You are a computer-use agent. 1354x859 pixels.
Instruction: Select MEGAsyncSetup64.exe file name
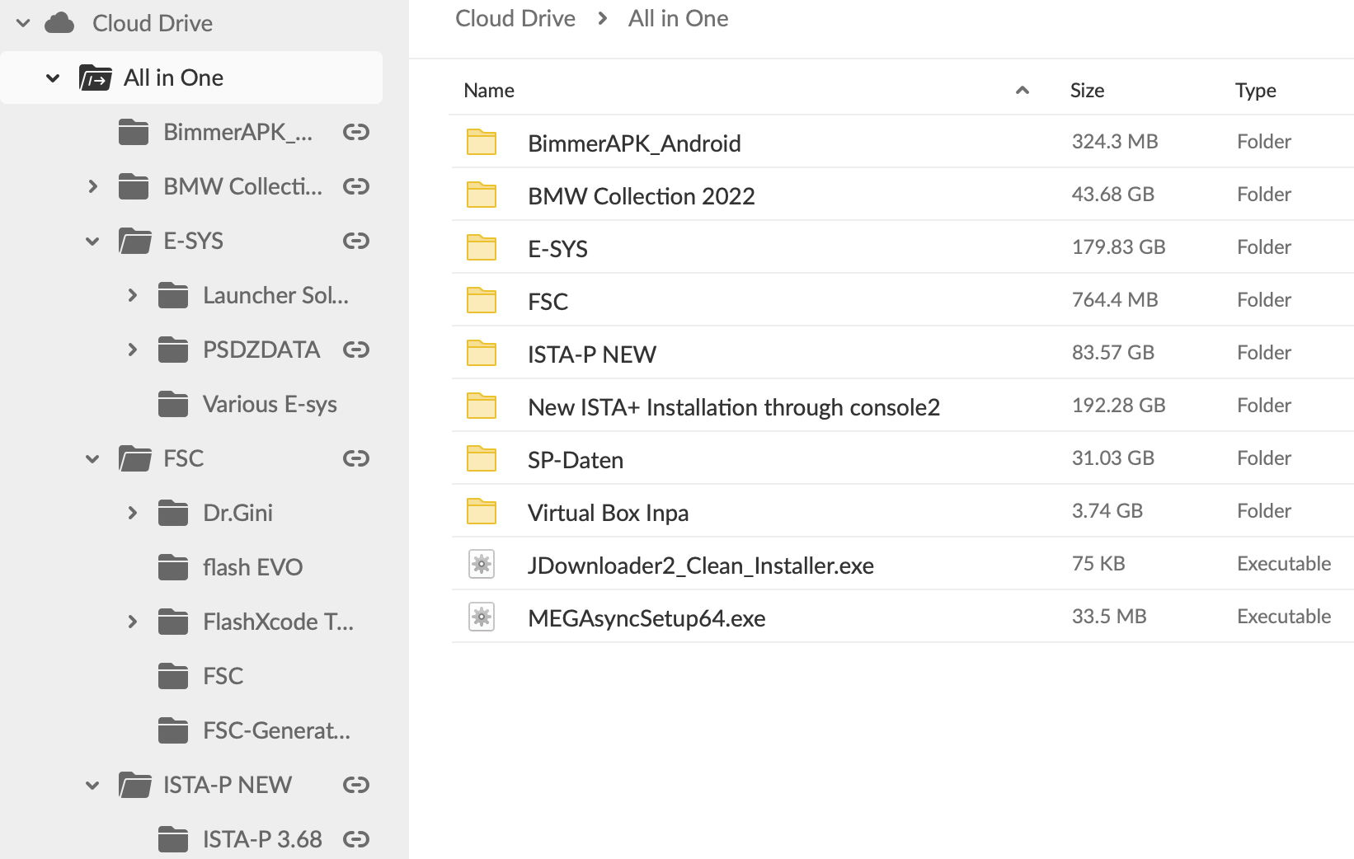tap(646, 618)
